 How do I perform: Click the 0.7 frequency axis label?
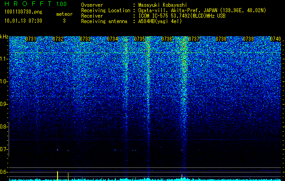click(4, 149)
